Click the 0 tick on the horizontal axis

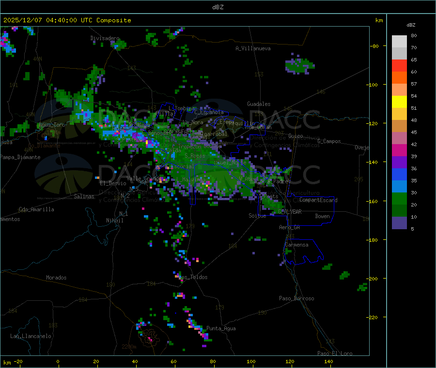58,361
